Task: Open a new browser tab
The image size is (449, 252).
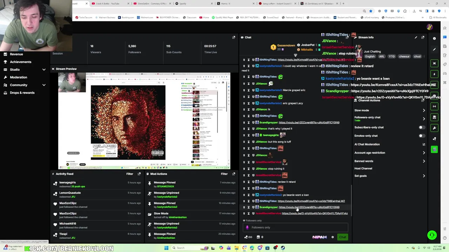Action: (343, 3)
